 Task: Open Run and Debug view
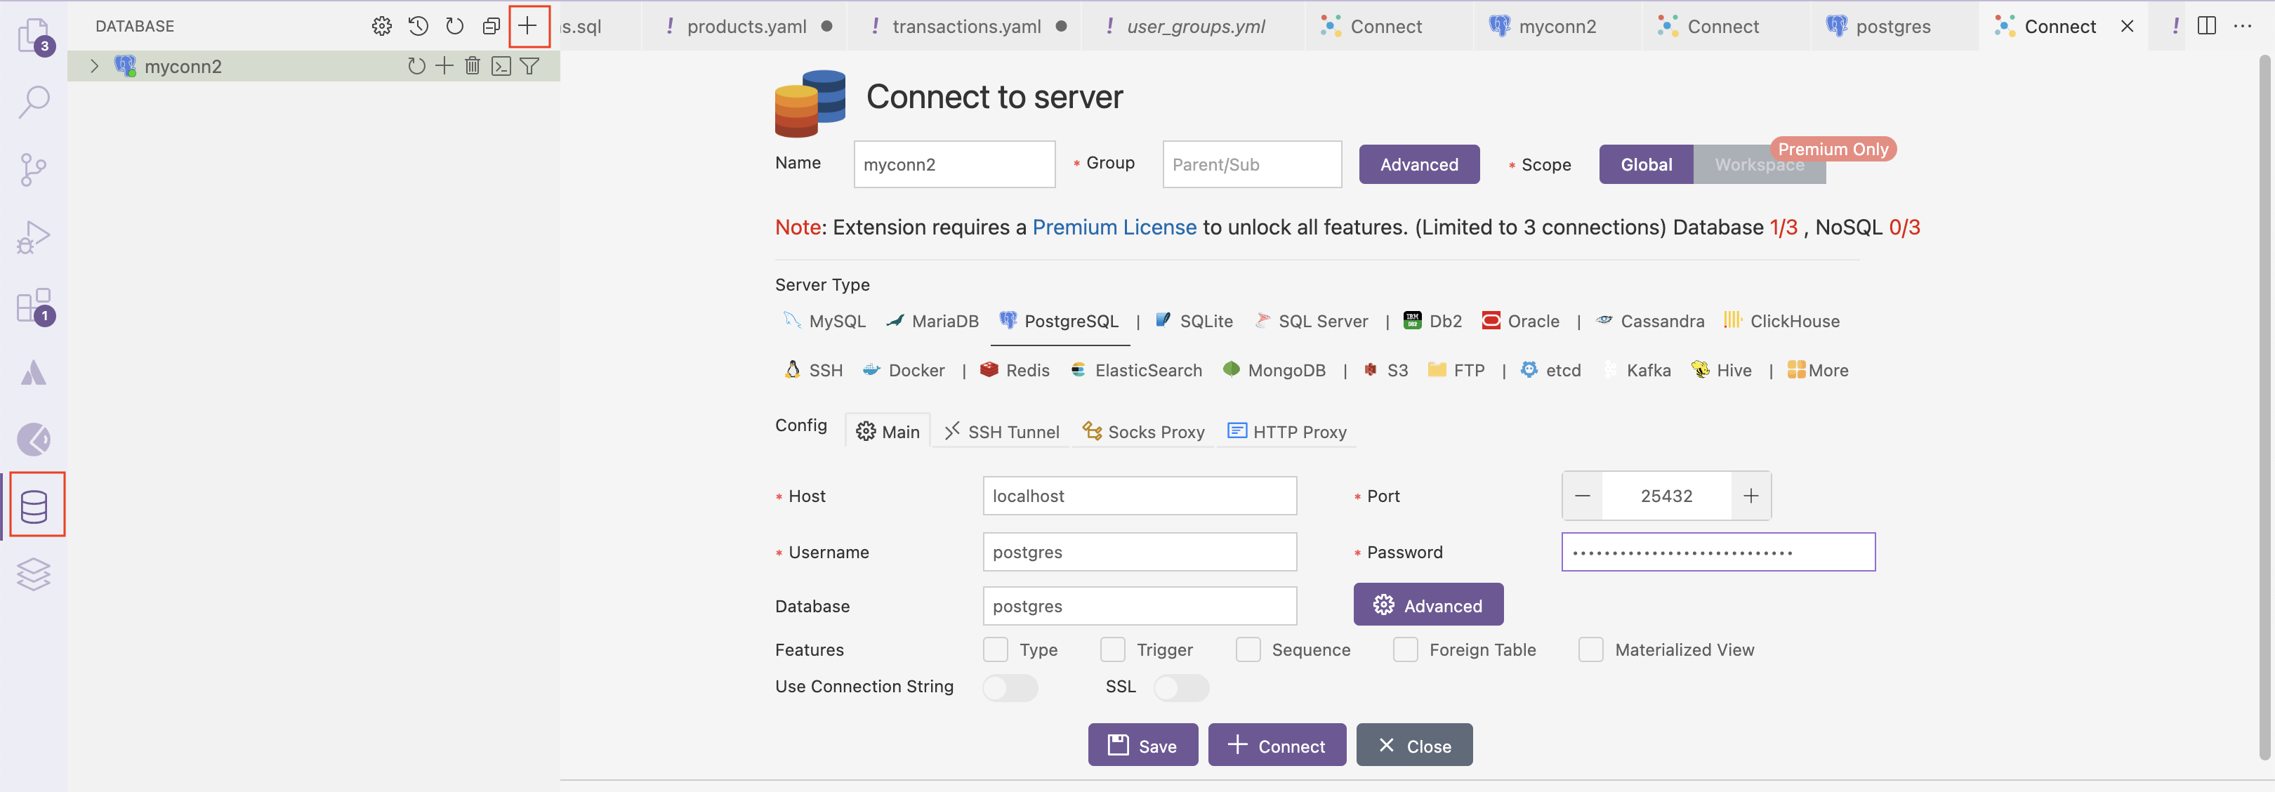pyautogui.click(x=34, y=237)
